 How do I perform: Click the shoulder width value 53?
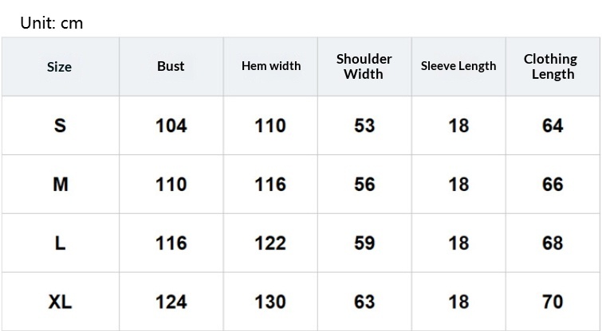pyautogui.click(x=364, y=126)
